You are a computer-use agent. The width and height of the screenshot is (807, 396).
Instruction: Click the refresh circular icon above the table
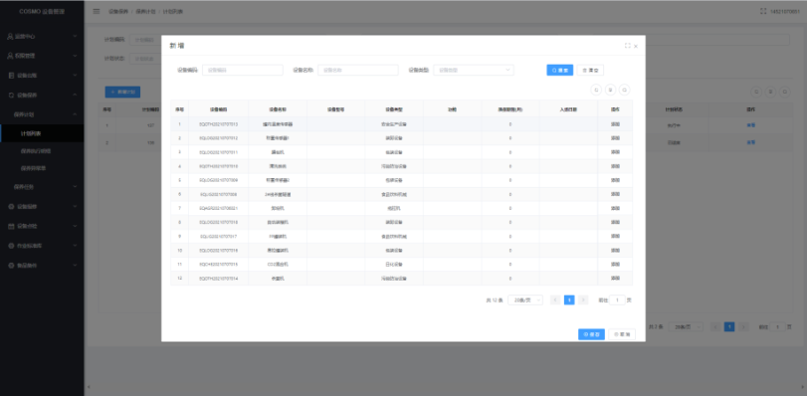point(596,90)
